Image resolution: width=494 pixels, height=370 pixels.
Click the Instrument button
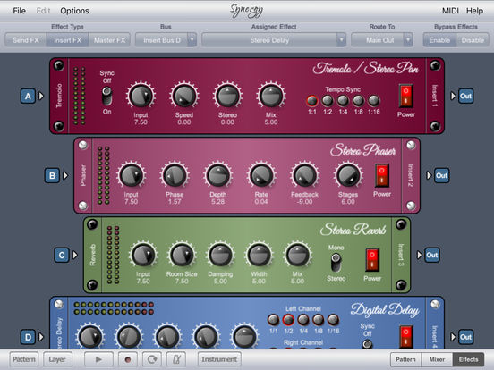219,359
